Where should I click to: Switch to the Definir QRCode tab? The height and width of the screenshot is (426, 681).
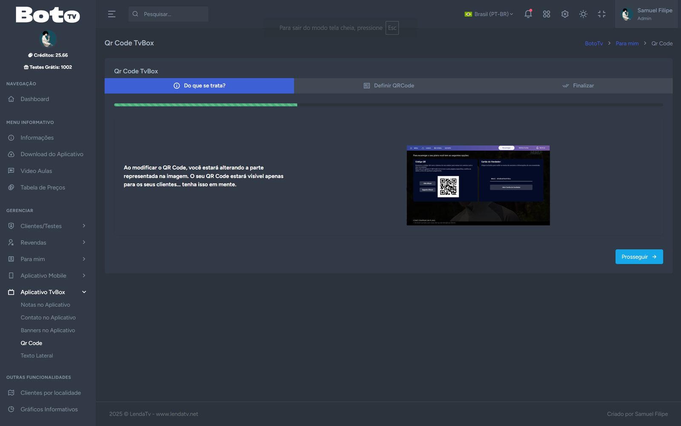point(389,86)
